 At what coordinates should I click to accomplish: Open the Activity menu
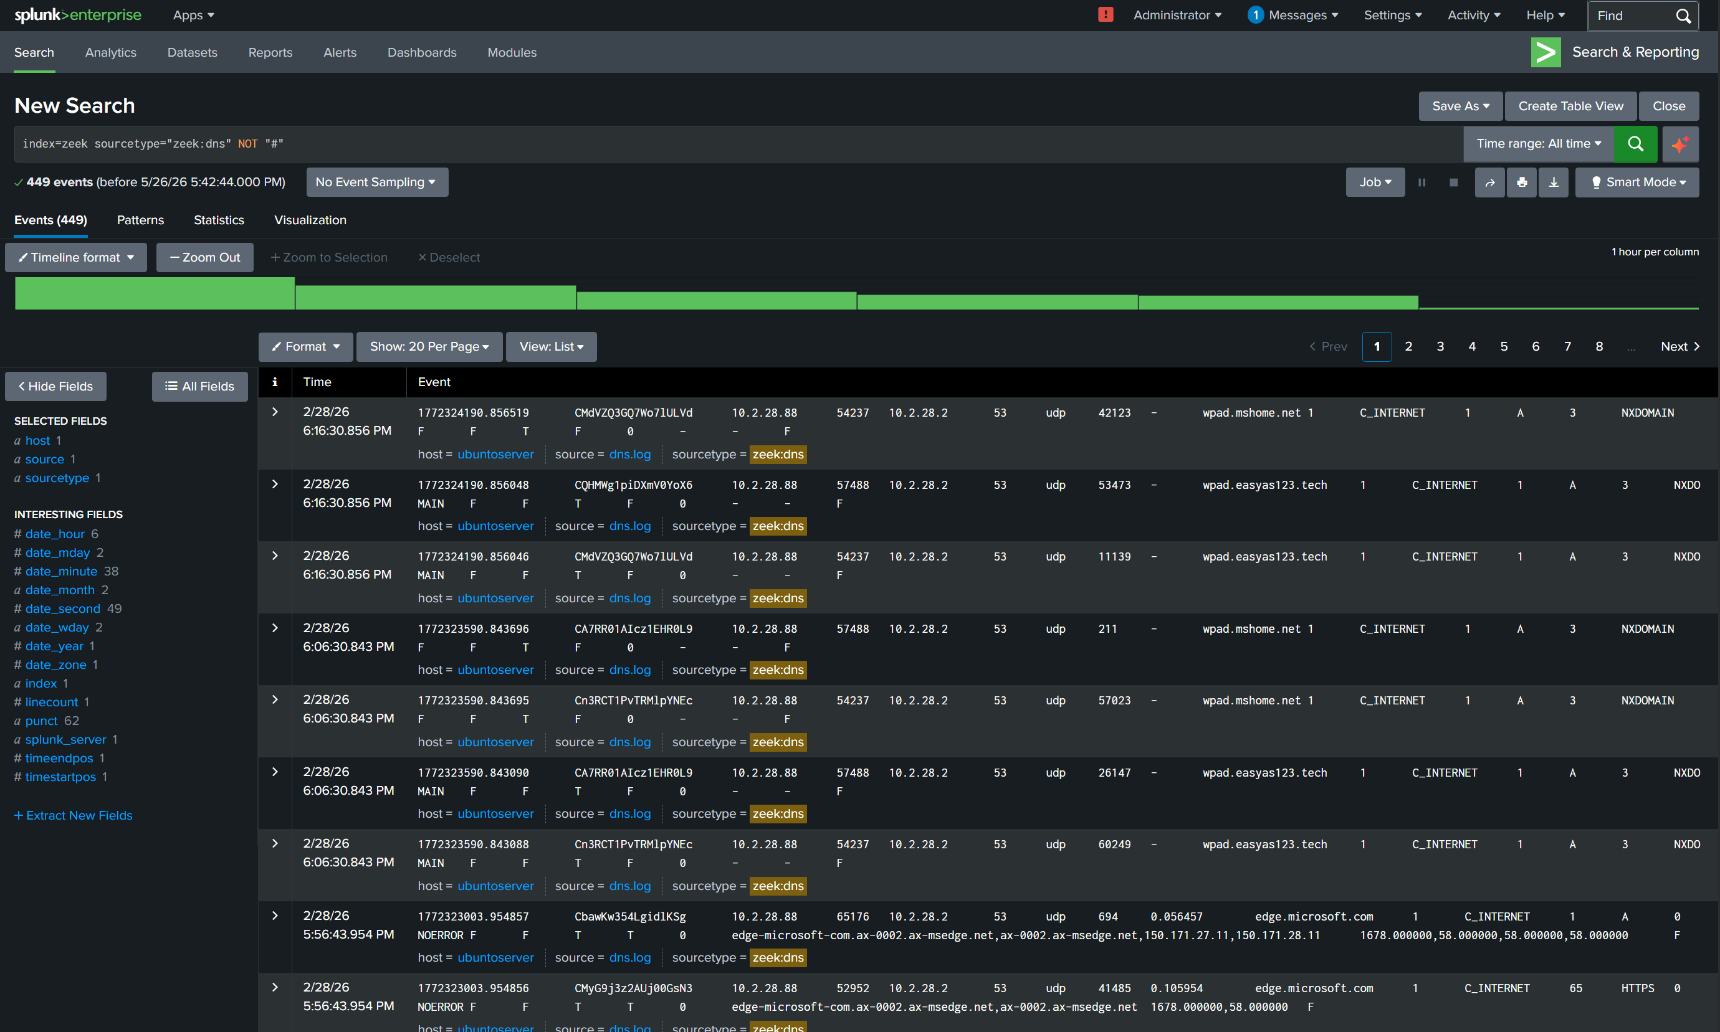[1474, 14]
